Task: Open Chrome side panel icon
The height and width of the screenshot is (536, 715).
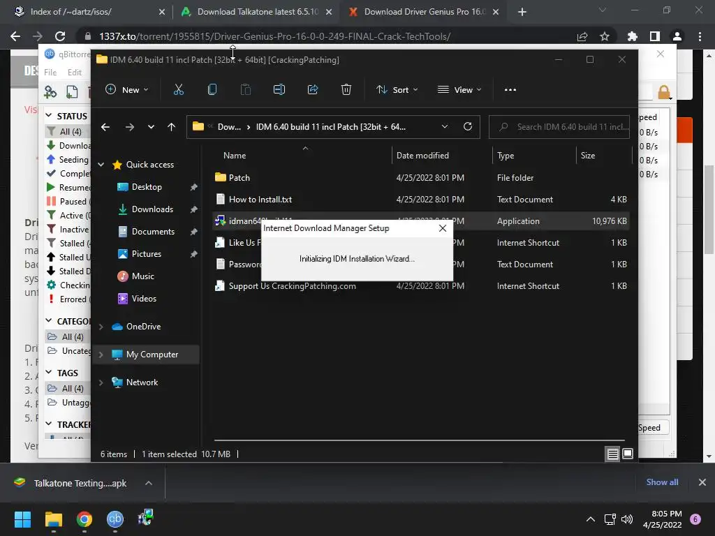Action: [x=655, y=36]
